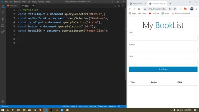This screenshot has width=199, height=112.
Task: Open Chrome profile avatar
Action: tap(192, 9)
